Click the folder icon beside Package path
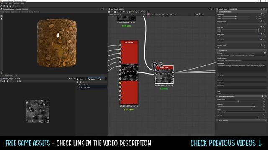Viewport: 268px width, 150px height. (265, 53)
